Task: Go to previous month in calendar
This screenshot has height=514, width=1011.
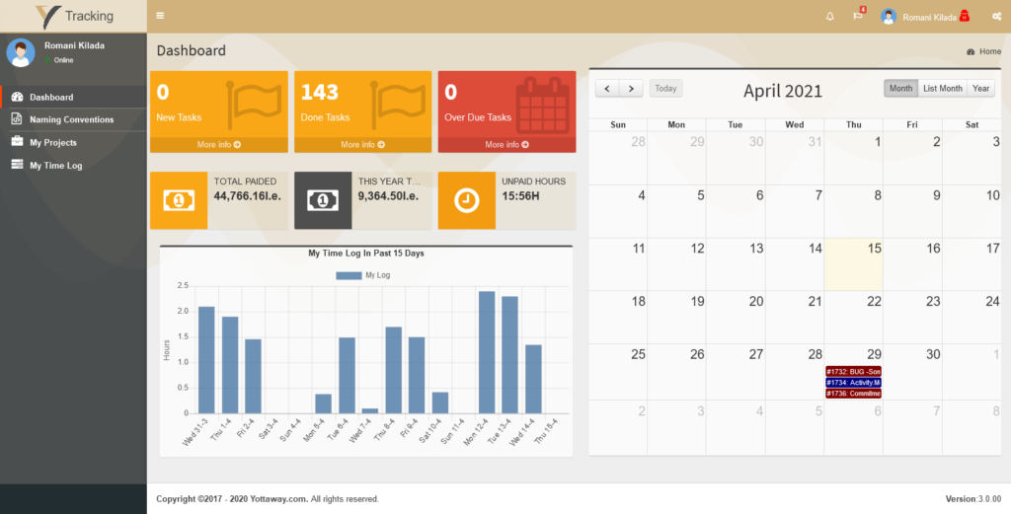Action: (607, 88)
